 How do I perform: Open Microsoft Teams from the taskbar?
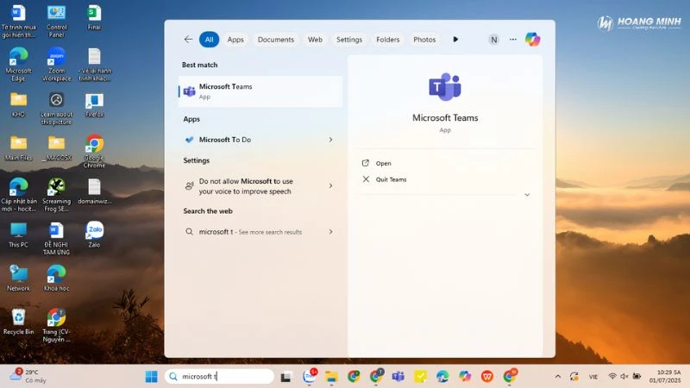[398, 377]
